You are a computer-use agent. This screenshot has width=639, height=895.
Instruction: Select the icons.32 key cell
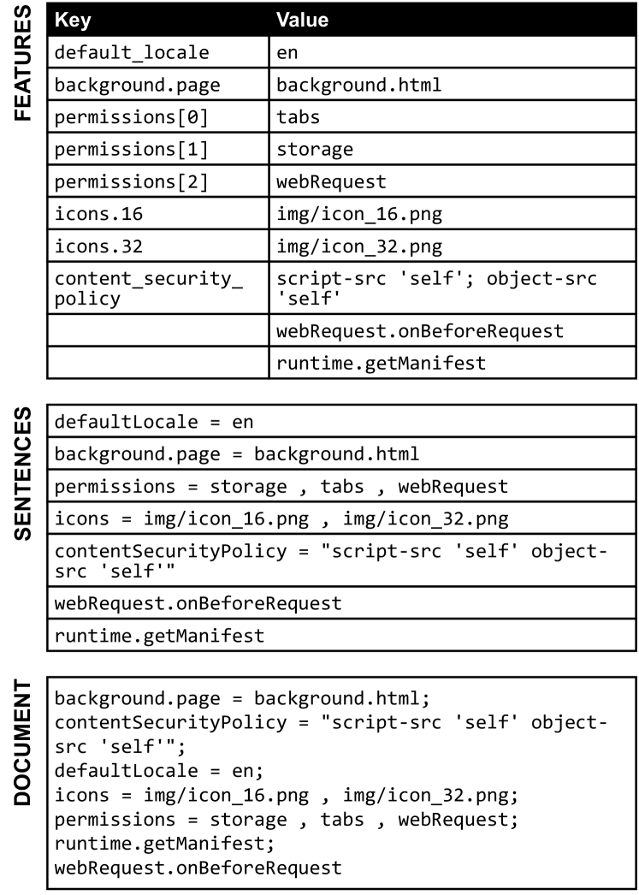[x=158, y=247]
